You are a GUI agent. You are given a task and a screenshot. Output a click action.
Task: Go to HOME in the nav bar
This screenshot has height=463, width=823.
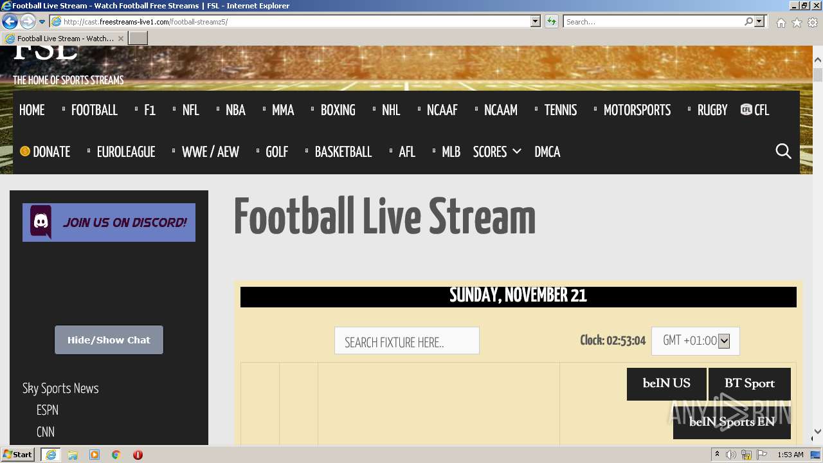point(32,110)
